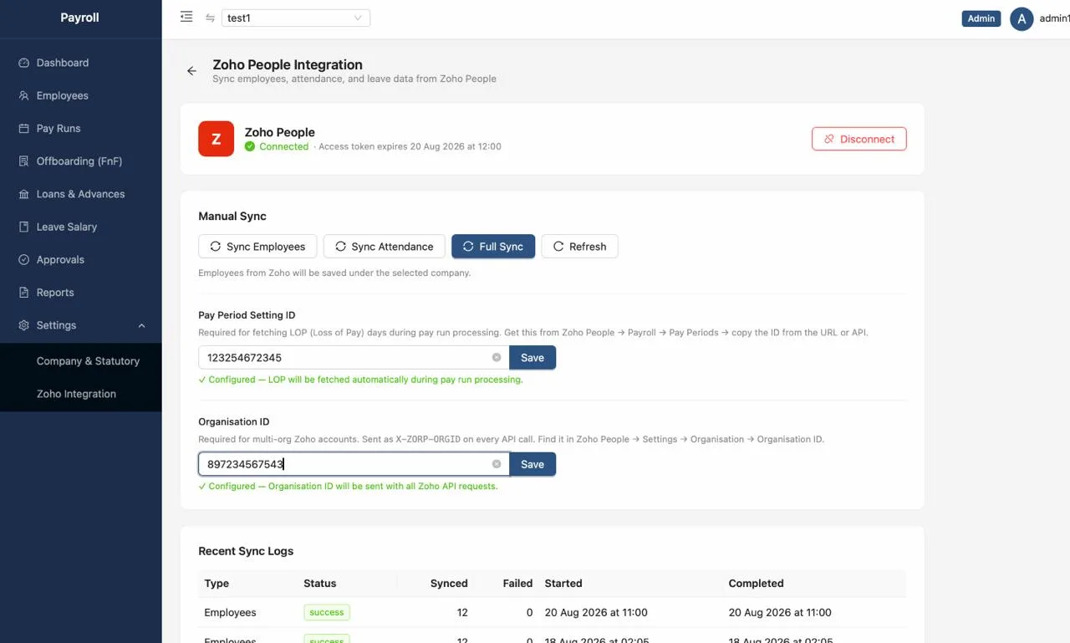Click the Failed column header
The width and height of the screenshot is (1070, 643).
[x=517, y=584]
